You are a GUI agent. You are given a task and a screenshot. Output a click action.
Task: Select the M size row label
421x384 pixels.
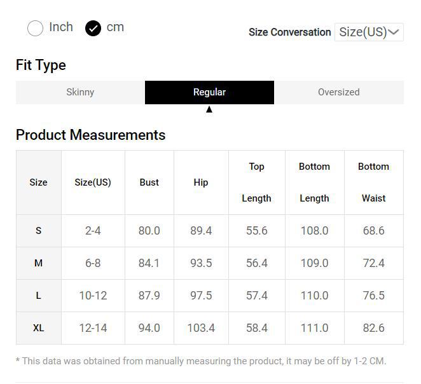click(x=38, y=263)
